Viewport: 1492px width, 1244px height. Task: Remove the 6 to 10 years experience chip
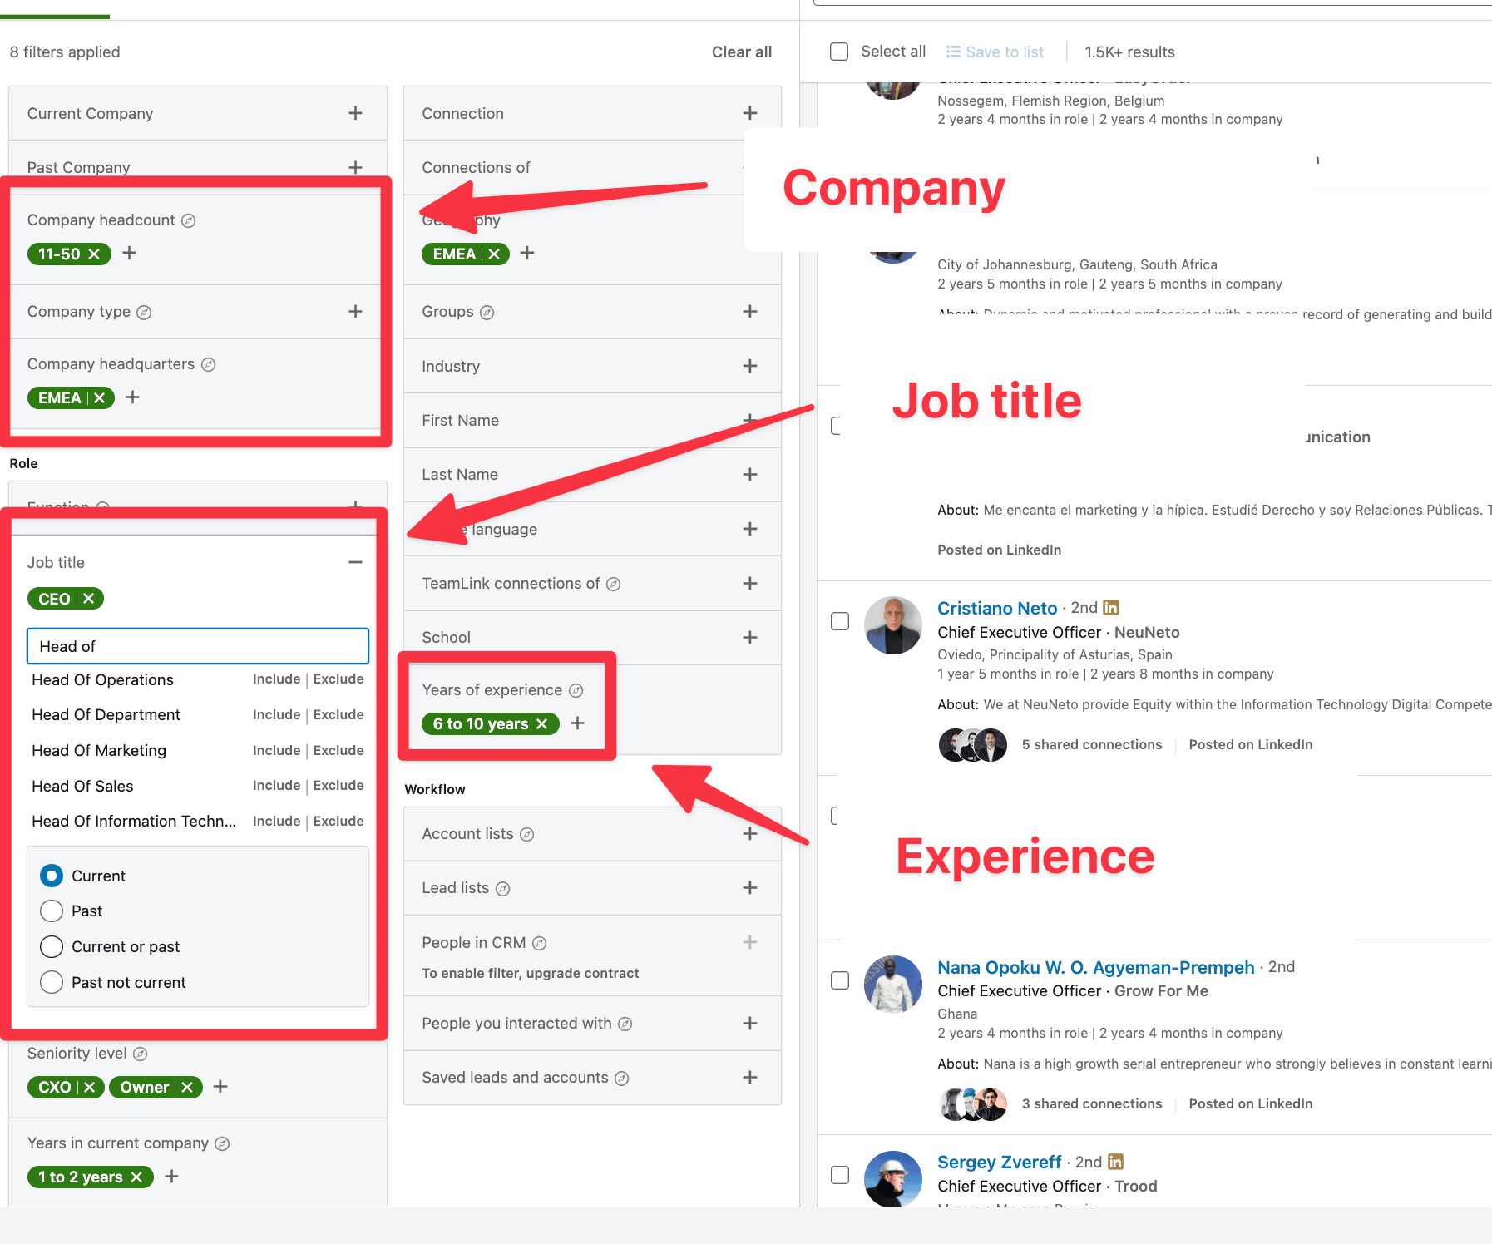pyautogui.click(x=542, y=724)
